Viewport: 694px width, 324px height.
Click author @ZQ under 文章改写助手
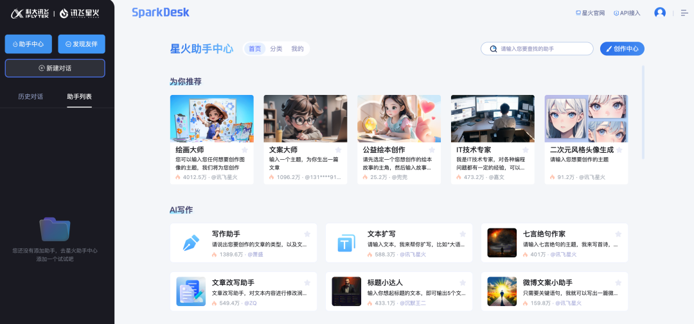(250, 303)
